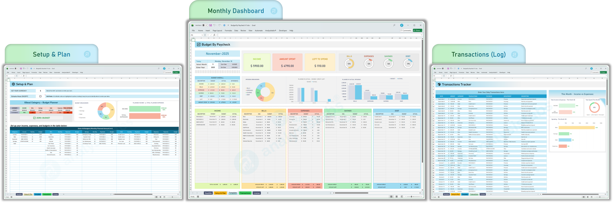Viewport: 613px width, 203px height.
Task: Adjust zoom slider in Setup & Plan status bar
Action: click(173, 197)
